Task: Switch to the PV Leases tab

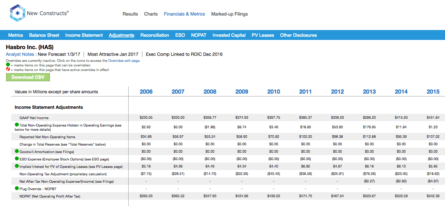Action: (263, 35)
